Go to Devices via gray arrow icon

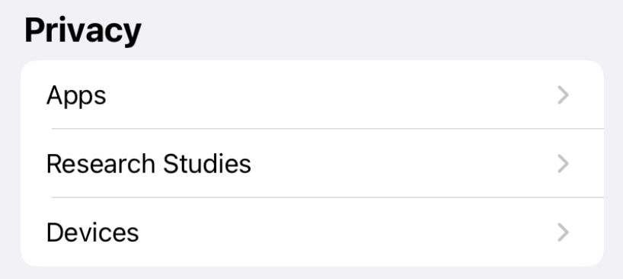[x=563, y=232]
